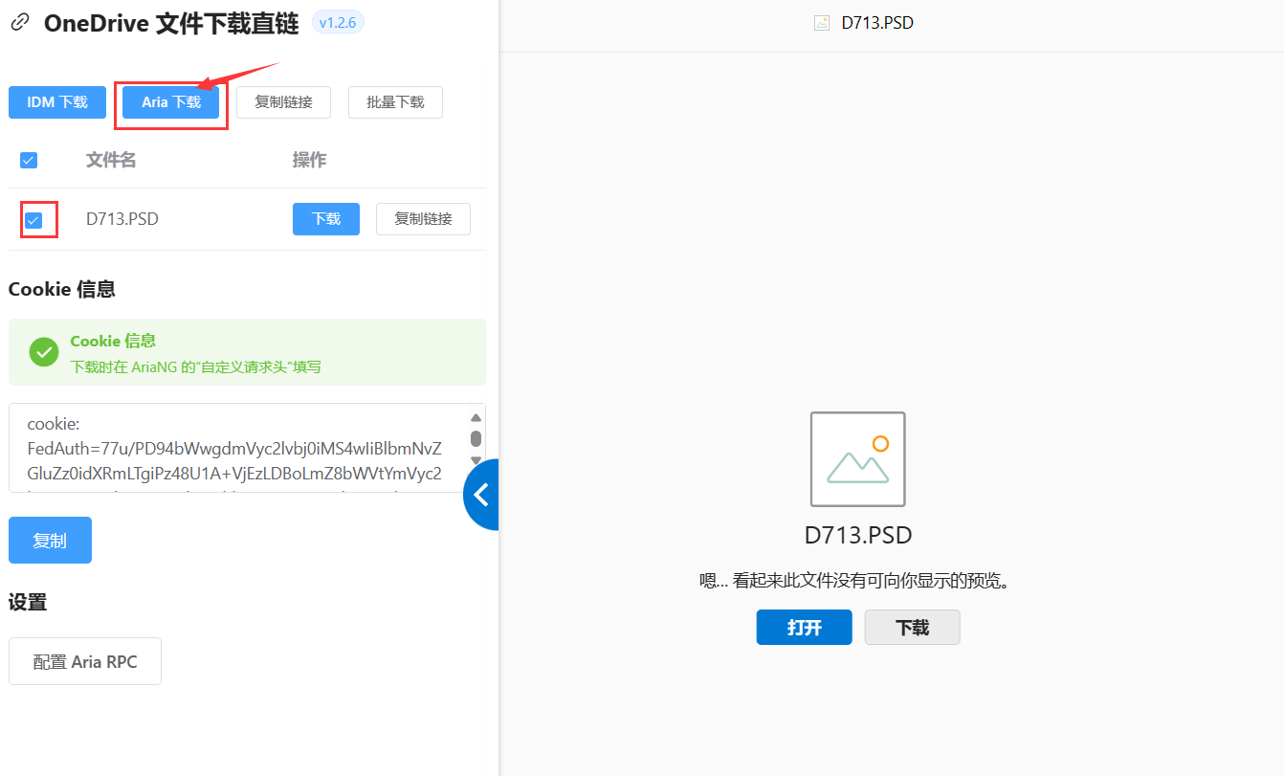Uncheck the D713.PSD row checkbox
This screenshot has width=1284, height=776.
click(x=33, y=220)
